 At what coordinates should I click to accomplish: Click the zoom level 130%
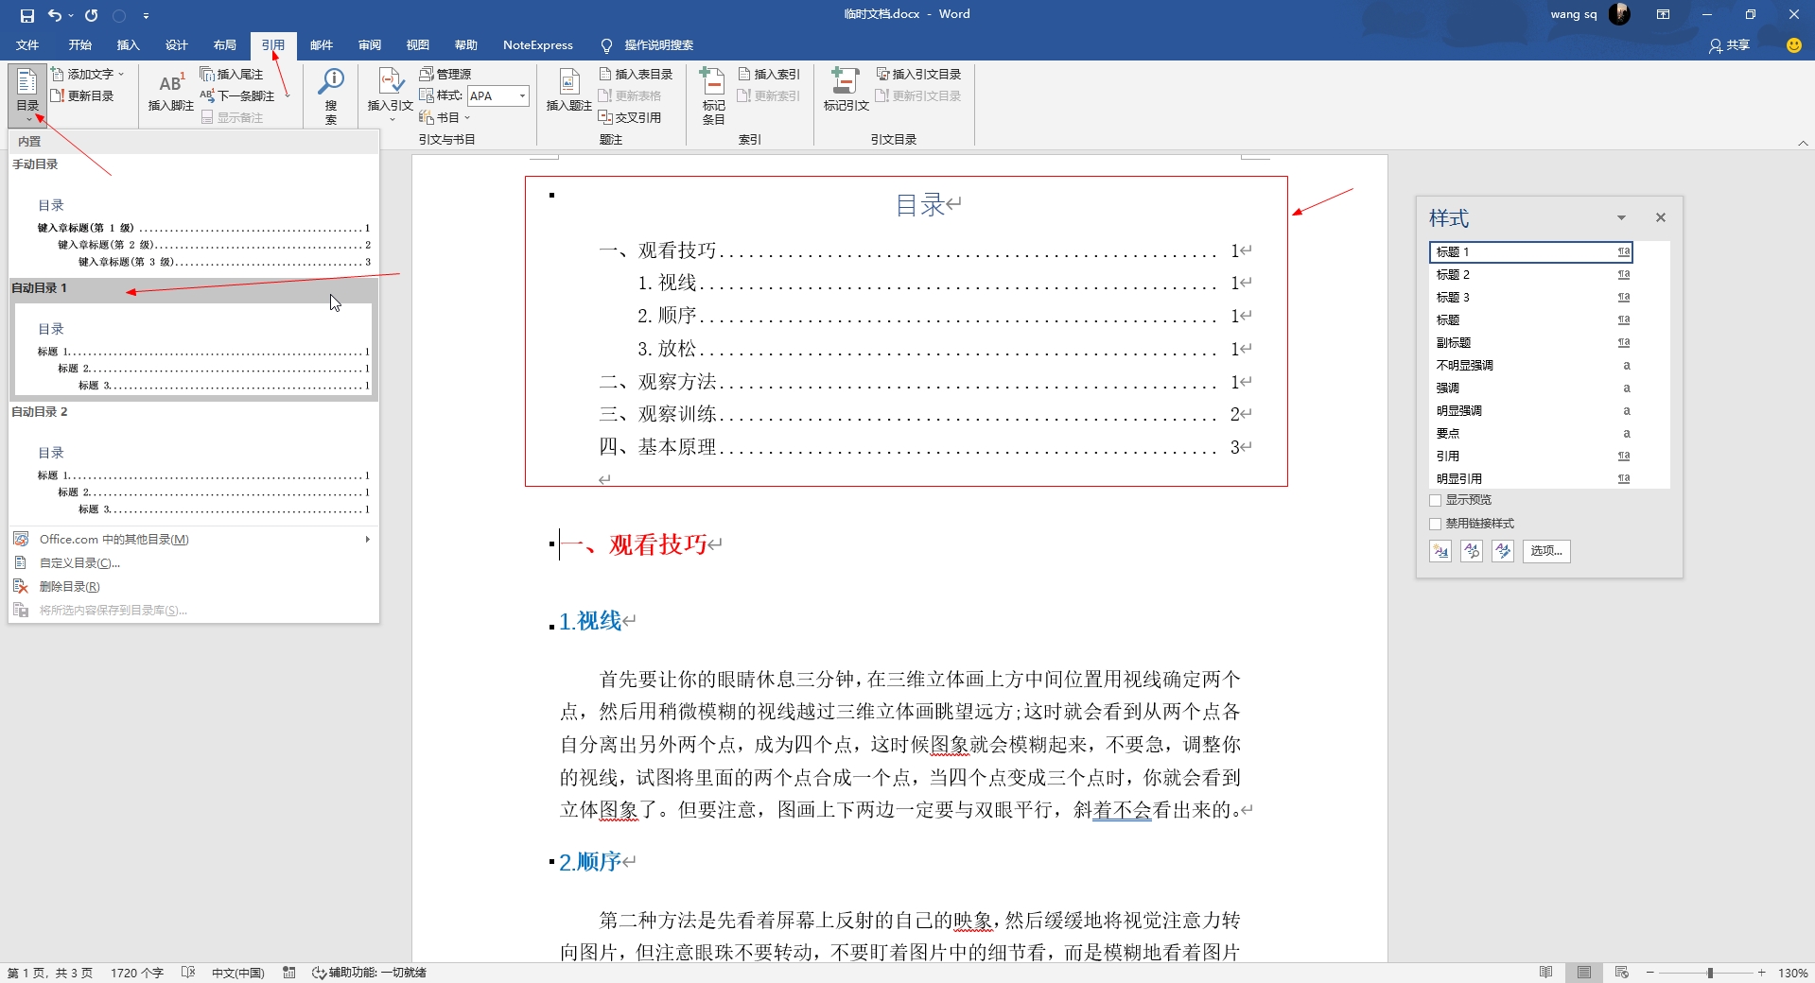pos(1793,973)
